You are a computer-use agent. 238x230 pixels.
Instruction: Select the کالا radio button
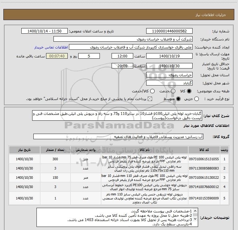tap(189, 91)
